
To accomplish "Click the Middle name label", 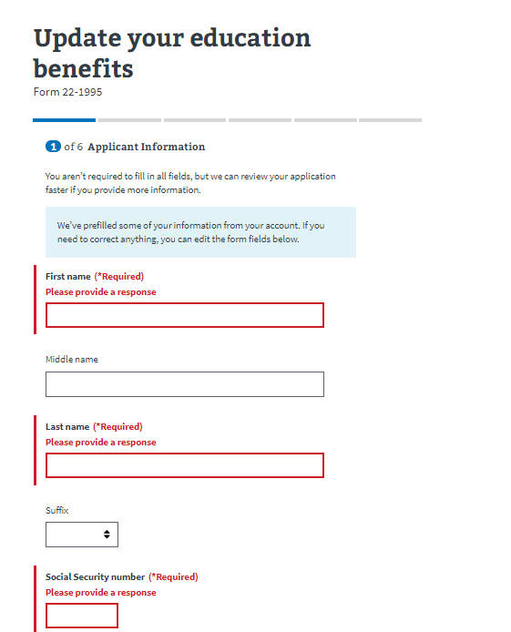I will 72,359.
